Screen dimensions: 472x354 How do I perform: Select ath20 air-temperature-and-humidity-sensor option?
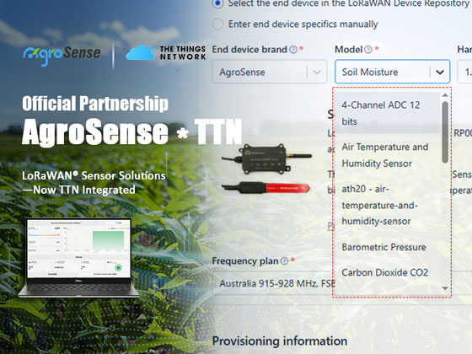pyautogui.click(x=388, y=205)
